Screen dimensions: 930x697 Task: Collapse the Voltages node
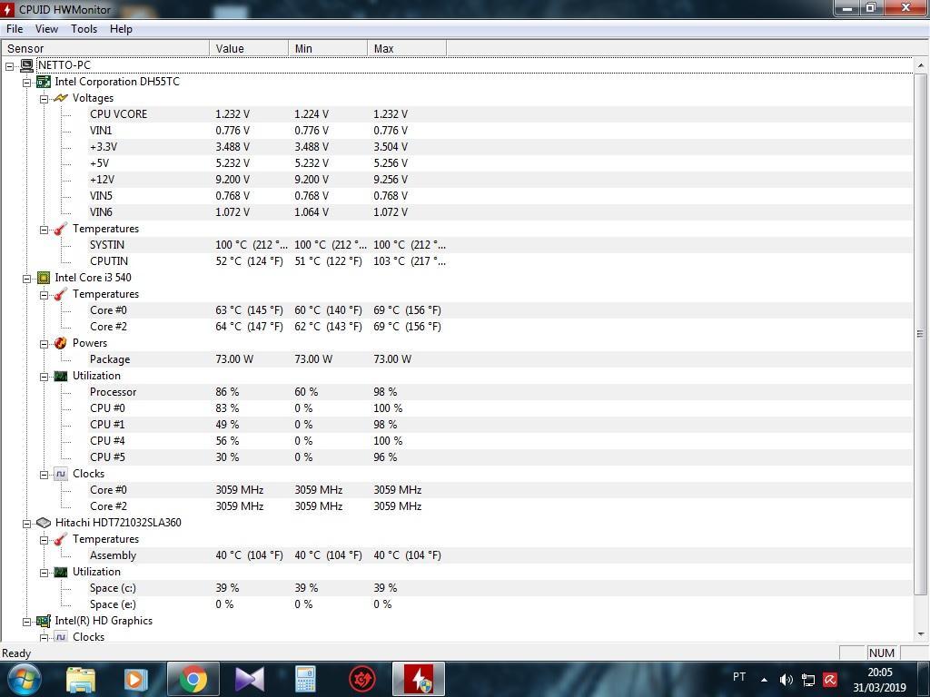click(44, 99)
